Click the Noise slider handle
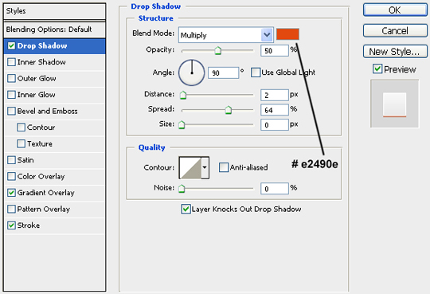 pyautogui.click(x=182, y=189)
